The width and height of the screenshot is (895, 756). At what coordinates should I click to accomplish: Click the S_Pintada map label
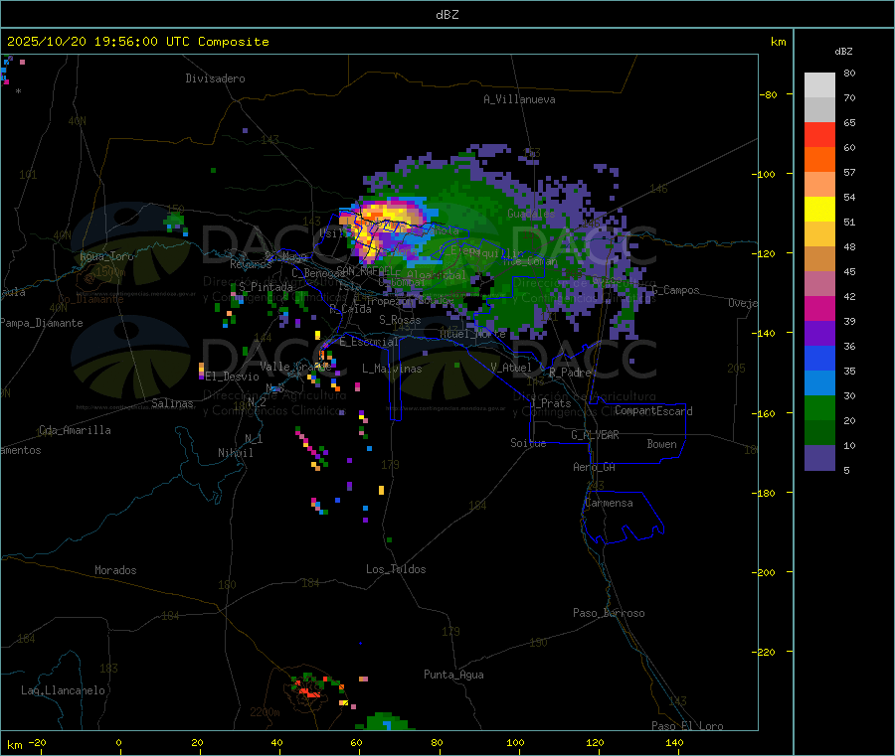point(266,287)
